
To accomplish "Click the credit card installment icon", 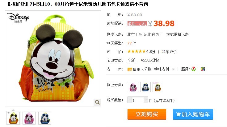I will point(130,69).
